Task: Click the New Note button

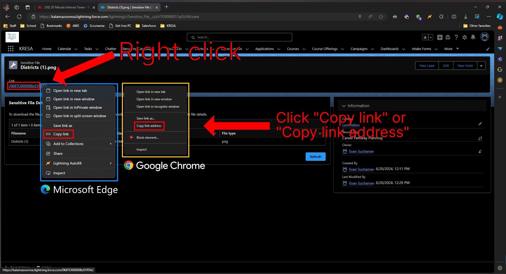Action: (x=465, y=66)
